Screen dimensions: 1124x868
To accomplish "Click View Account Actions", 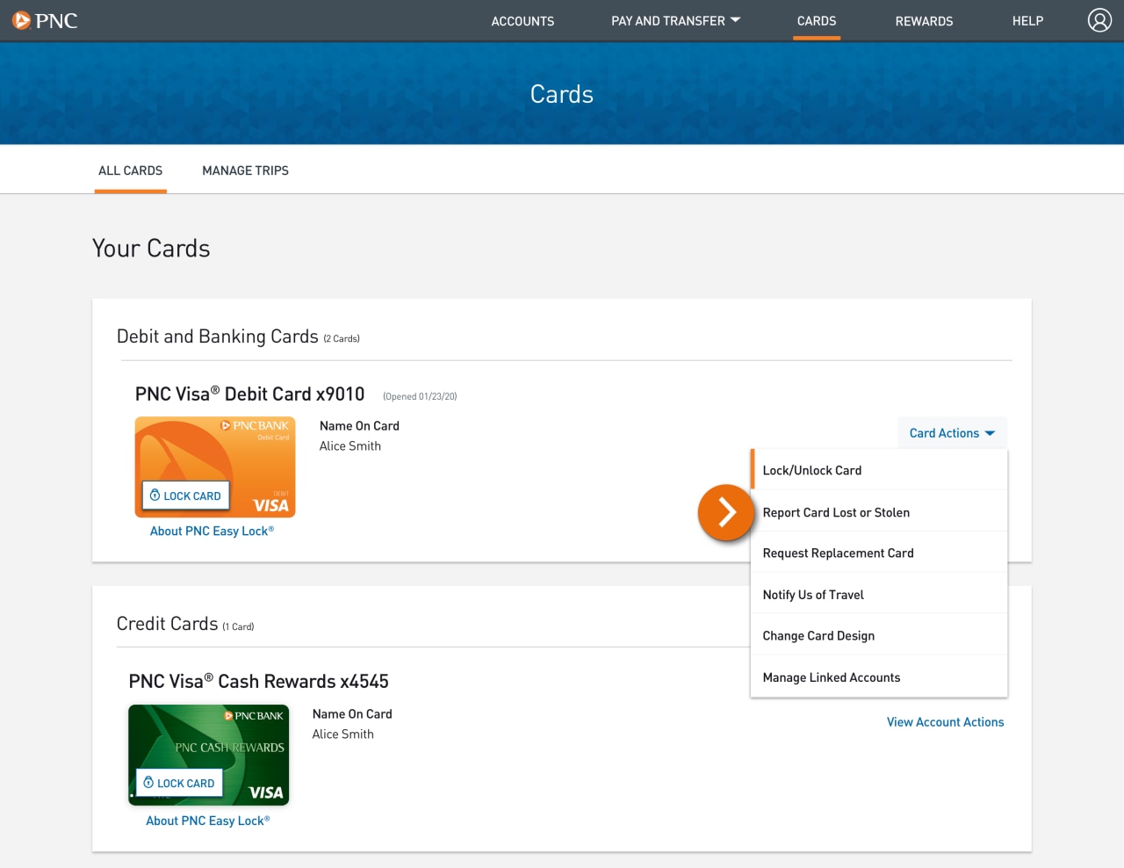I will pyautogui.click(x=945, y=721).
